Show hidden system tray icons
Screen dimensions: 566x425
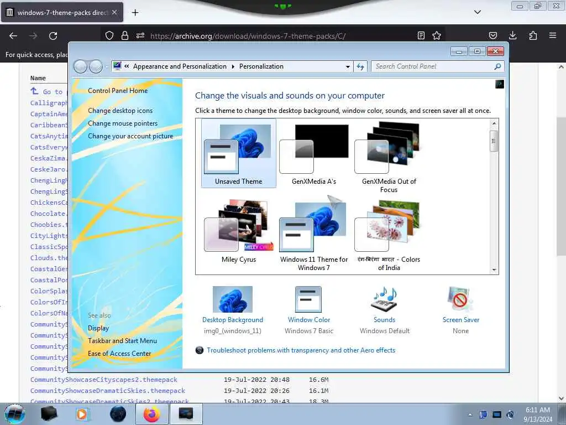[x=470, y=414]
